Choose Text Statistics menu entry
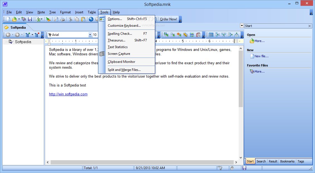 click(x=127, y=47)
